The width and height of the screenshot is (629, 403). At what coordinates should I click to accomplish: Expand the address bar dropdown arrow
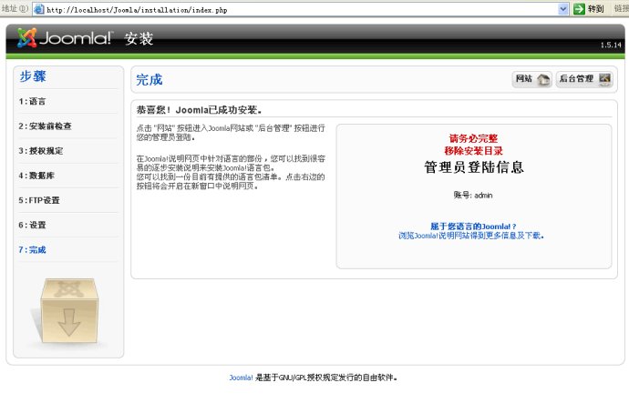tap(563, 9)
